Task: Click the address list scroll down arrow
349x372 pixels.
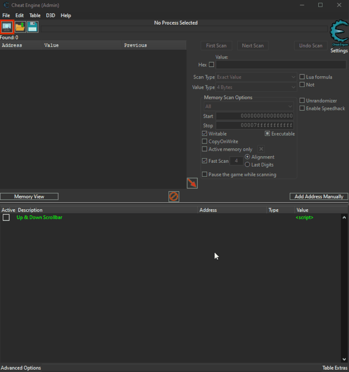Action: pos(344,359)
